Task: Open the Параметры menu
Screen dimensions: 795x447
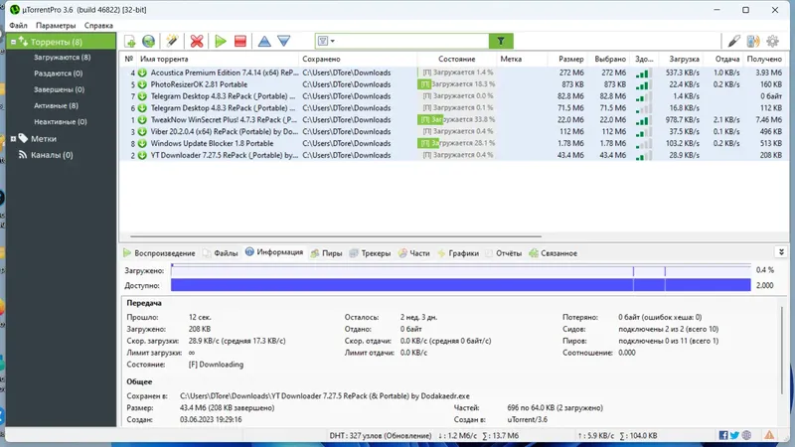Action: pyautogui.click(x=56, y=26)
